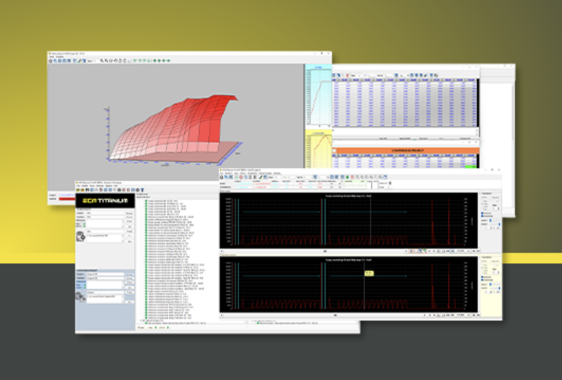This screenshot has height=380, width=562.
Task: Click the button beside the Modified file field
Action: tap(130, 217)
